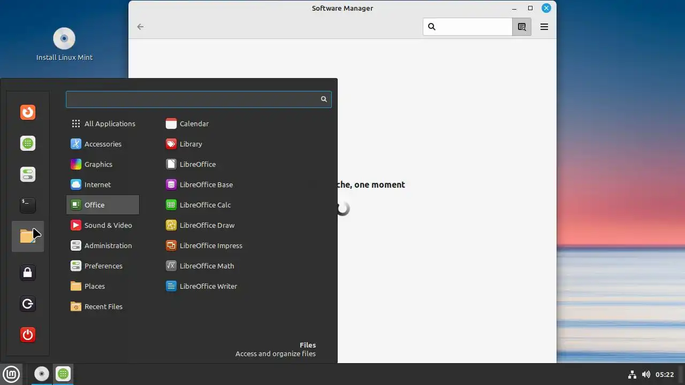Toggle search-in-descriptions icon in Software Manager

pyautogui.click(x=522, y=27)
